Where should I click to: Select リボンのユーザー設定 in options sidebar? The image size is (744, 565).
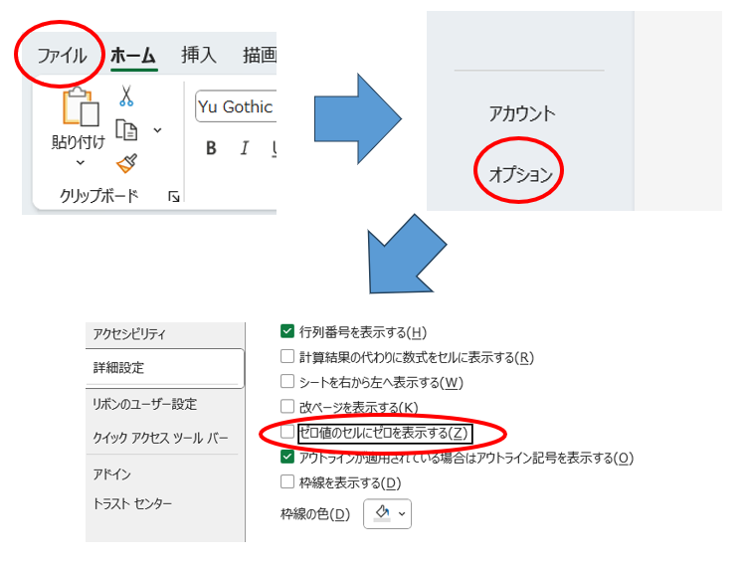(x=144, y=404)
